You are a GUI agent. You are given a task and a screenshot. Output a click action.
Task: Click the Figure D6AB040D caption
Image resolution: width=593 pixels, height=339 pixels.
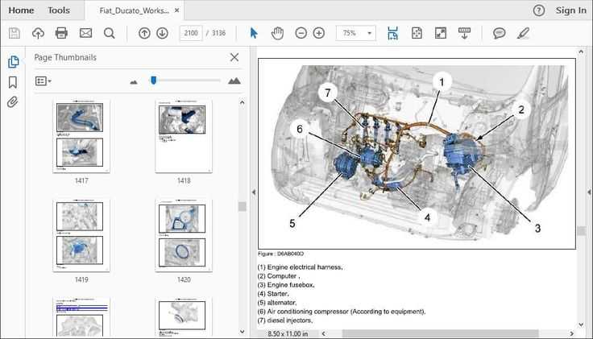pyautogui.click(x=280, y=254)
